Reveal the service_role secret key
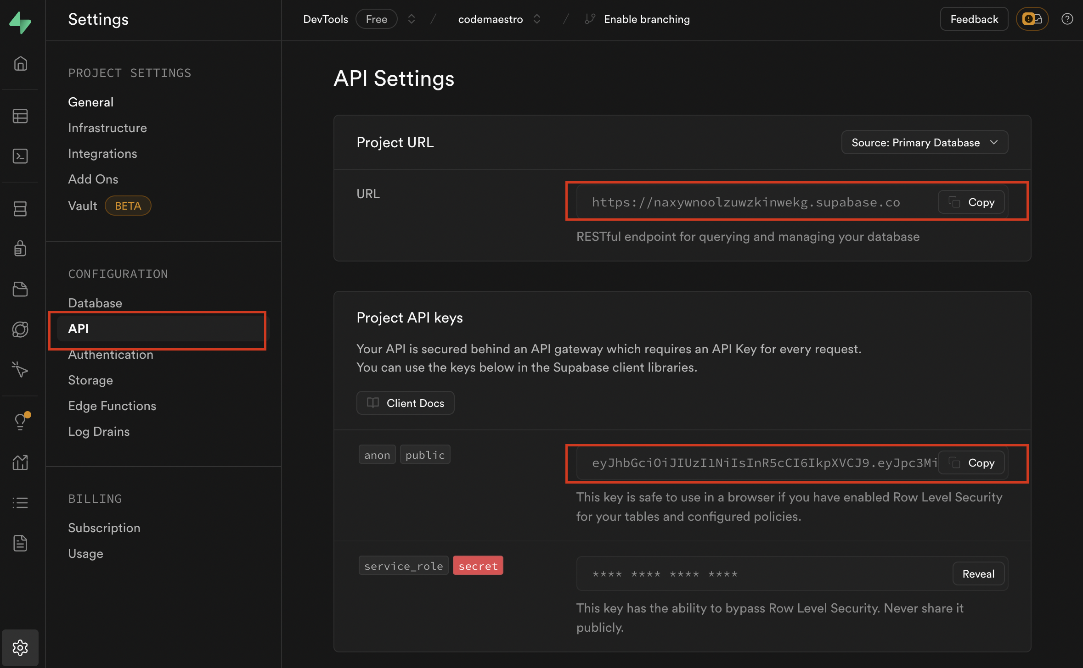 [x=978, y=574]
